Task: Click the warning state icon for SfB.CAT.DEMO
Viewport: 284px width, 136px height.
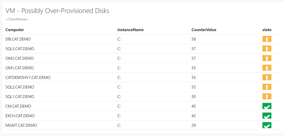Action: pos(267,39)
